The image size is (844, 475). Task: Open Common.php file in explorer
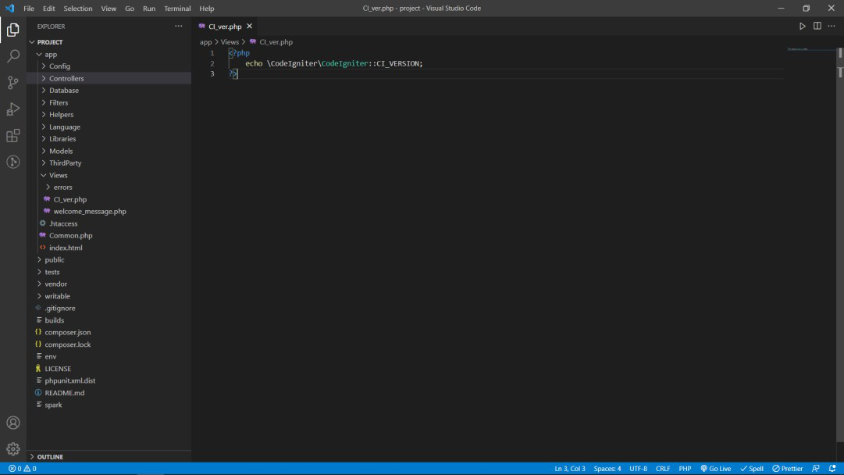(109, 235)
